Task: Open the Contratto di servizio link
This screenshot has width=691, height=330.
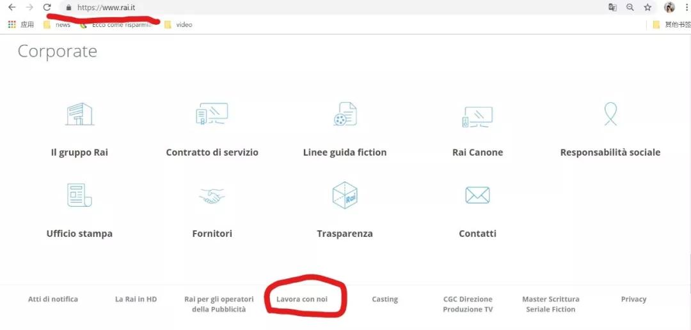Action: (212, 153)
